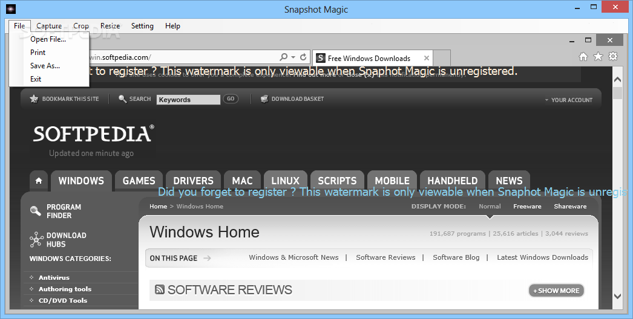
Task: Choose Open File... from File menu
Action: pyautogui.click(x=49, y=39)
